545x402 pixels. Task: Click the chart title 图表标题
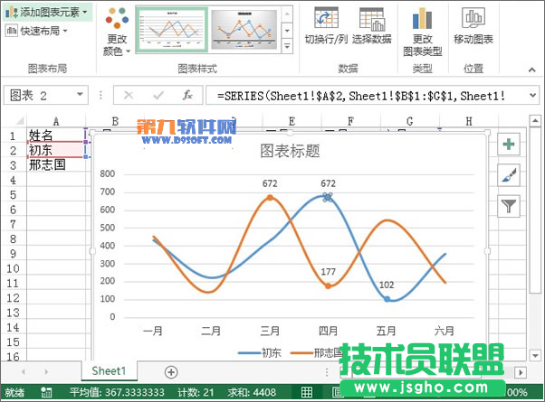click(290, 151)
